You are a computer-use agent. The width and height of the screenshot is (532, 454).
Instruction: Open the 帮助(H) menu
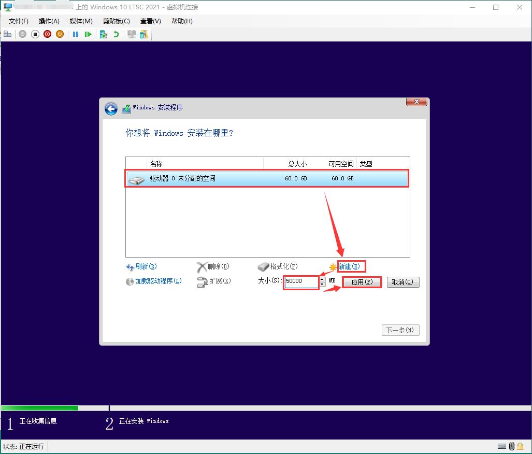[182, 21]
